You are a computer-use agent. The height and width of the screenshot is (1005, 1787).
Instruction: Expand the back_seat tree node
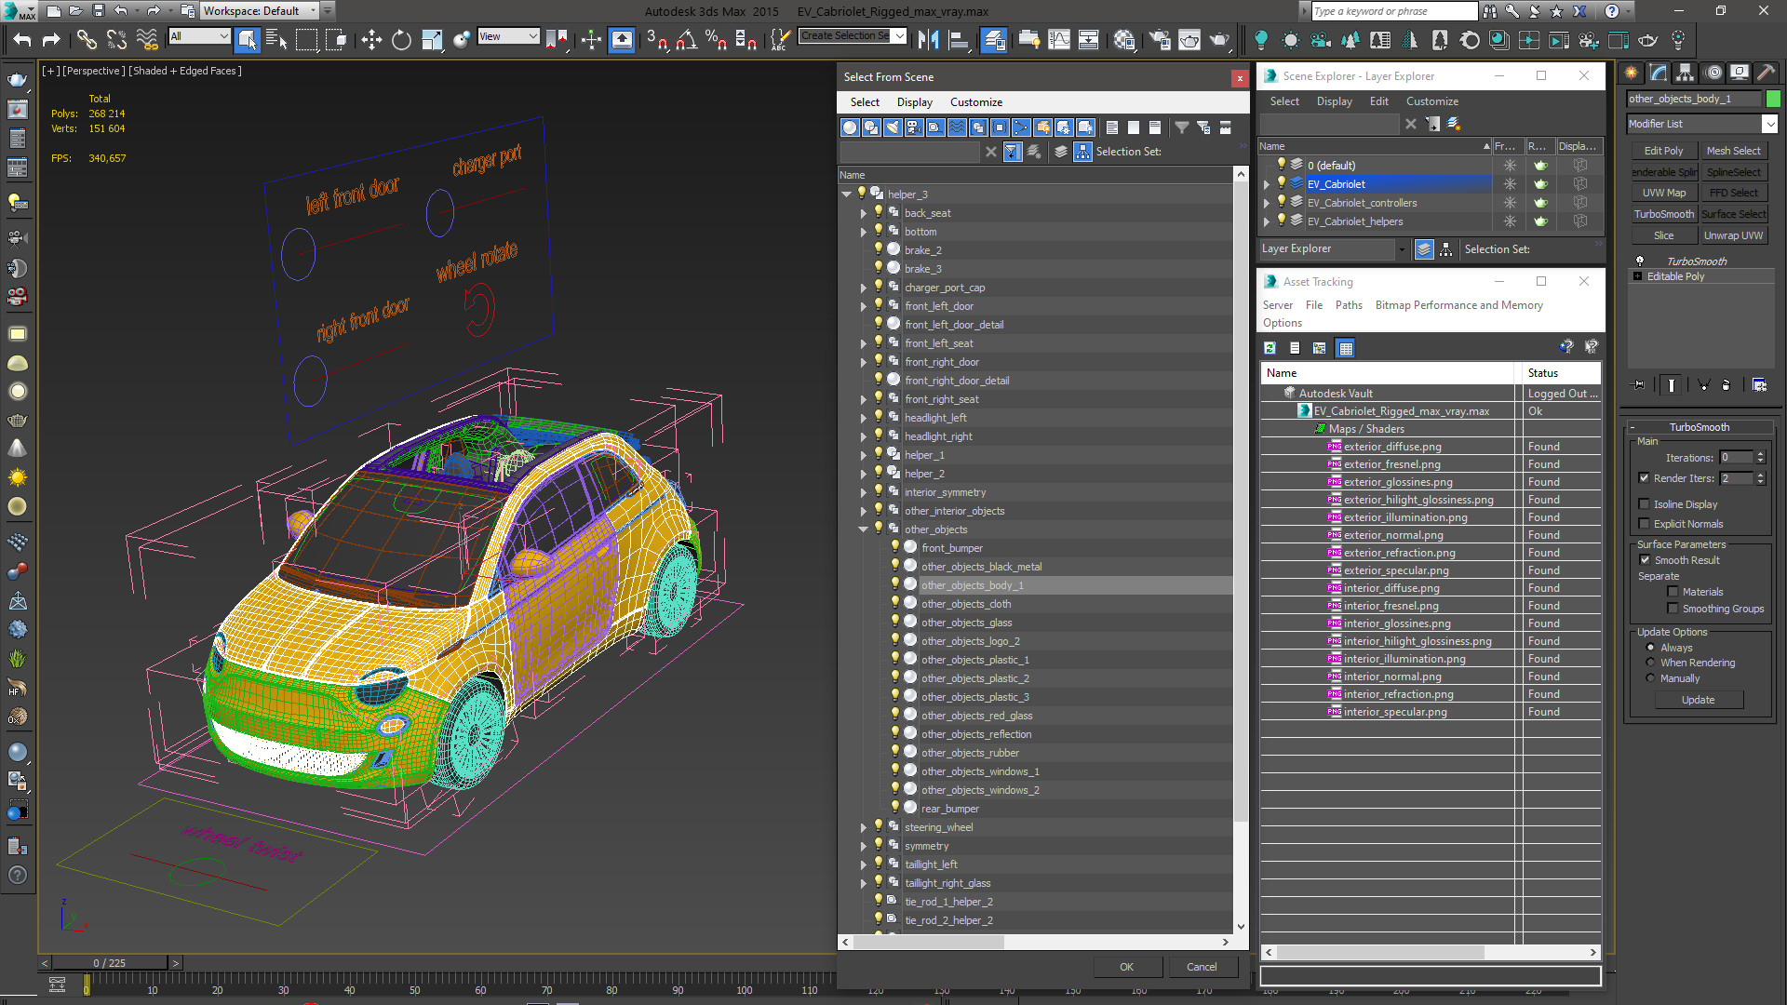click(x=863, y=213)
